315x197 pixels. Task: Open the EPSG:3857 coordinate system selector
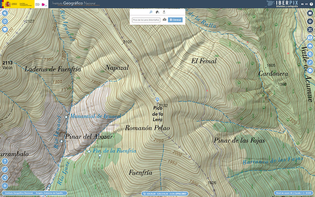pos(181,194)
